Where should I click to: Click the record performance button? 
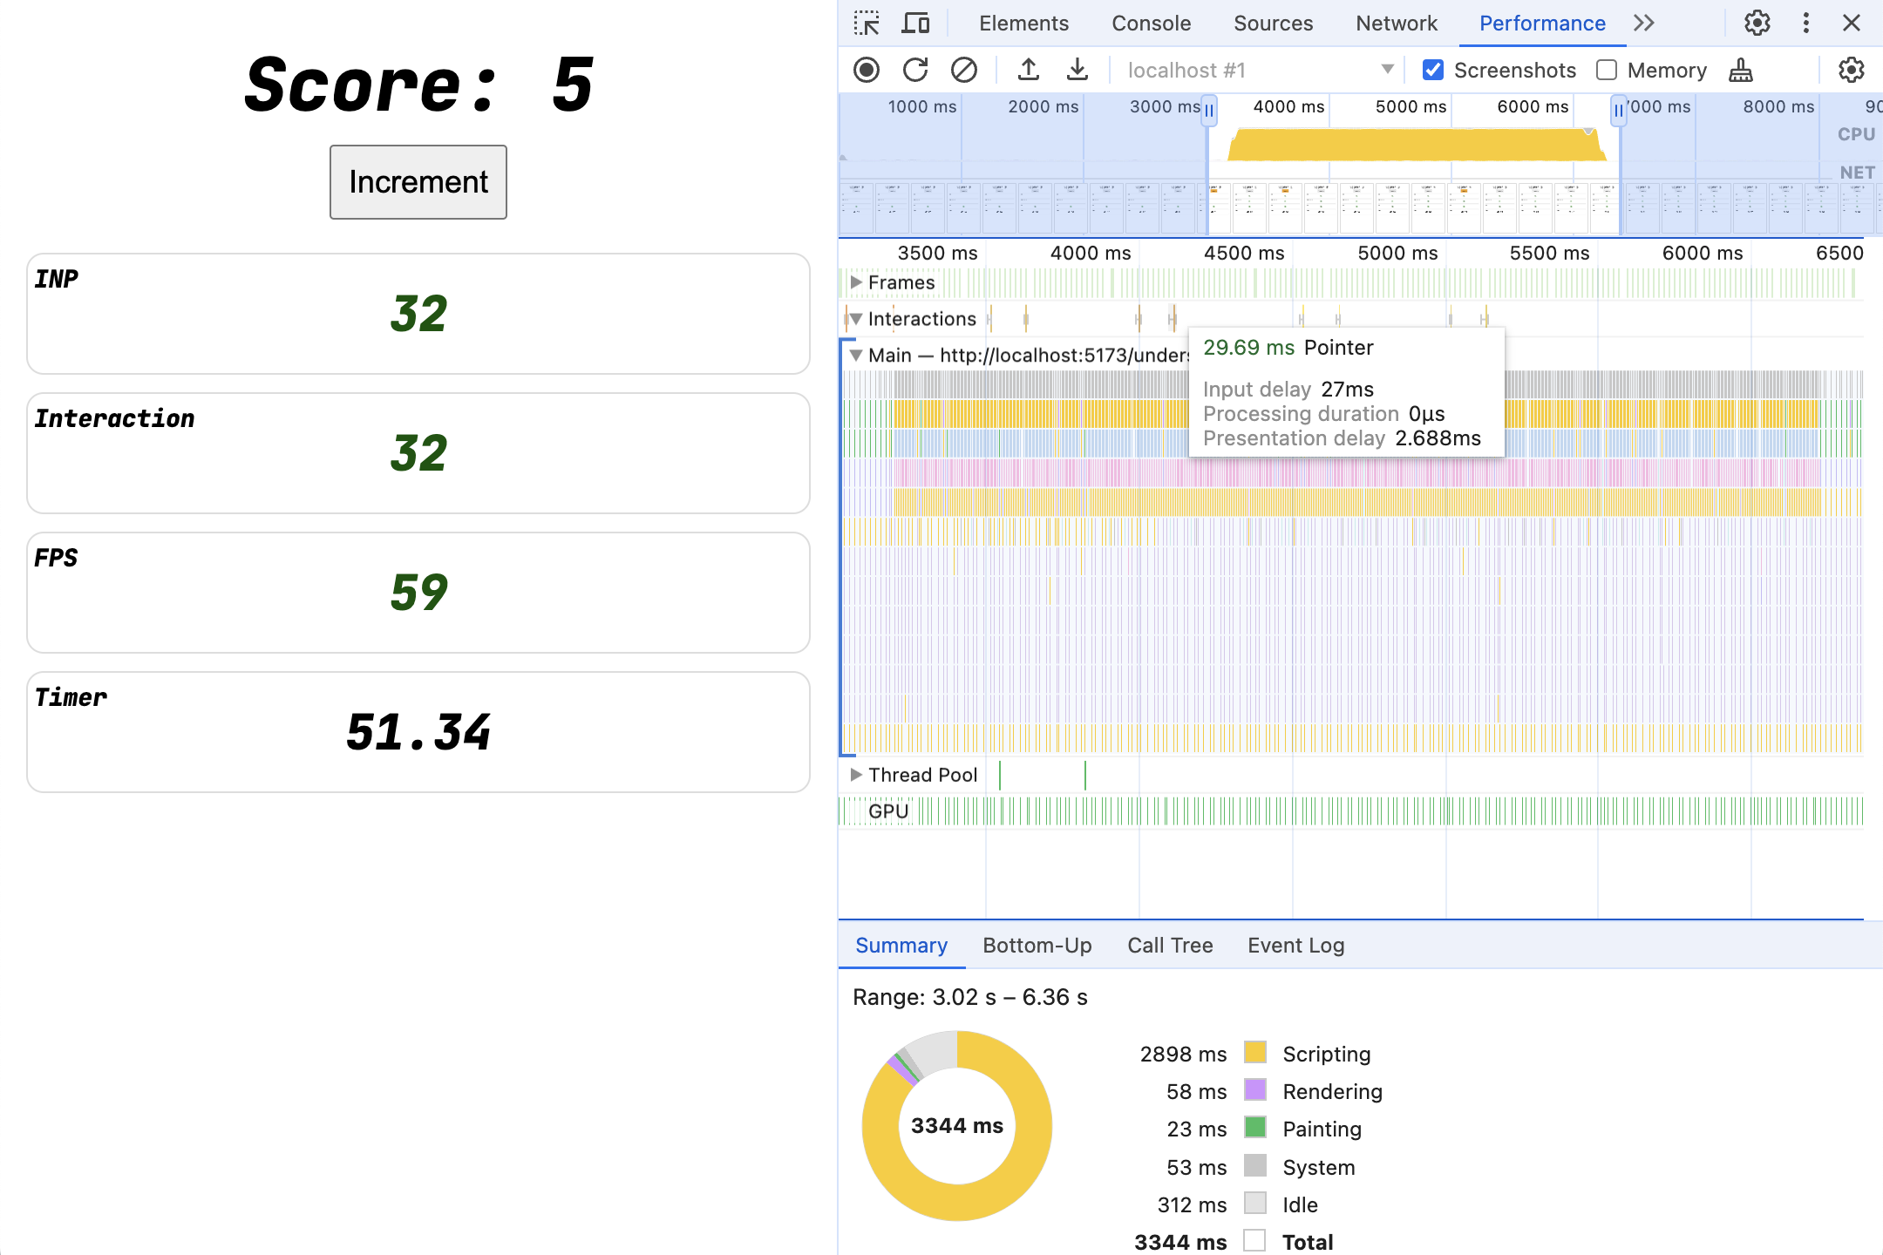click(866, 70)
